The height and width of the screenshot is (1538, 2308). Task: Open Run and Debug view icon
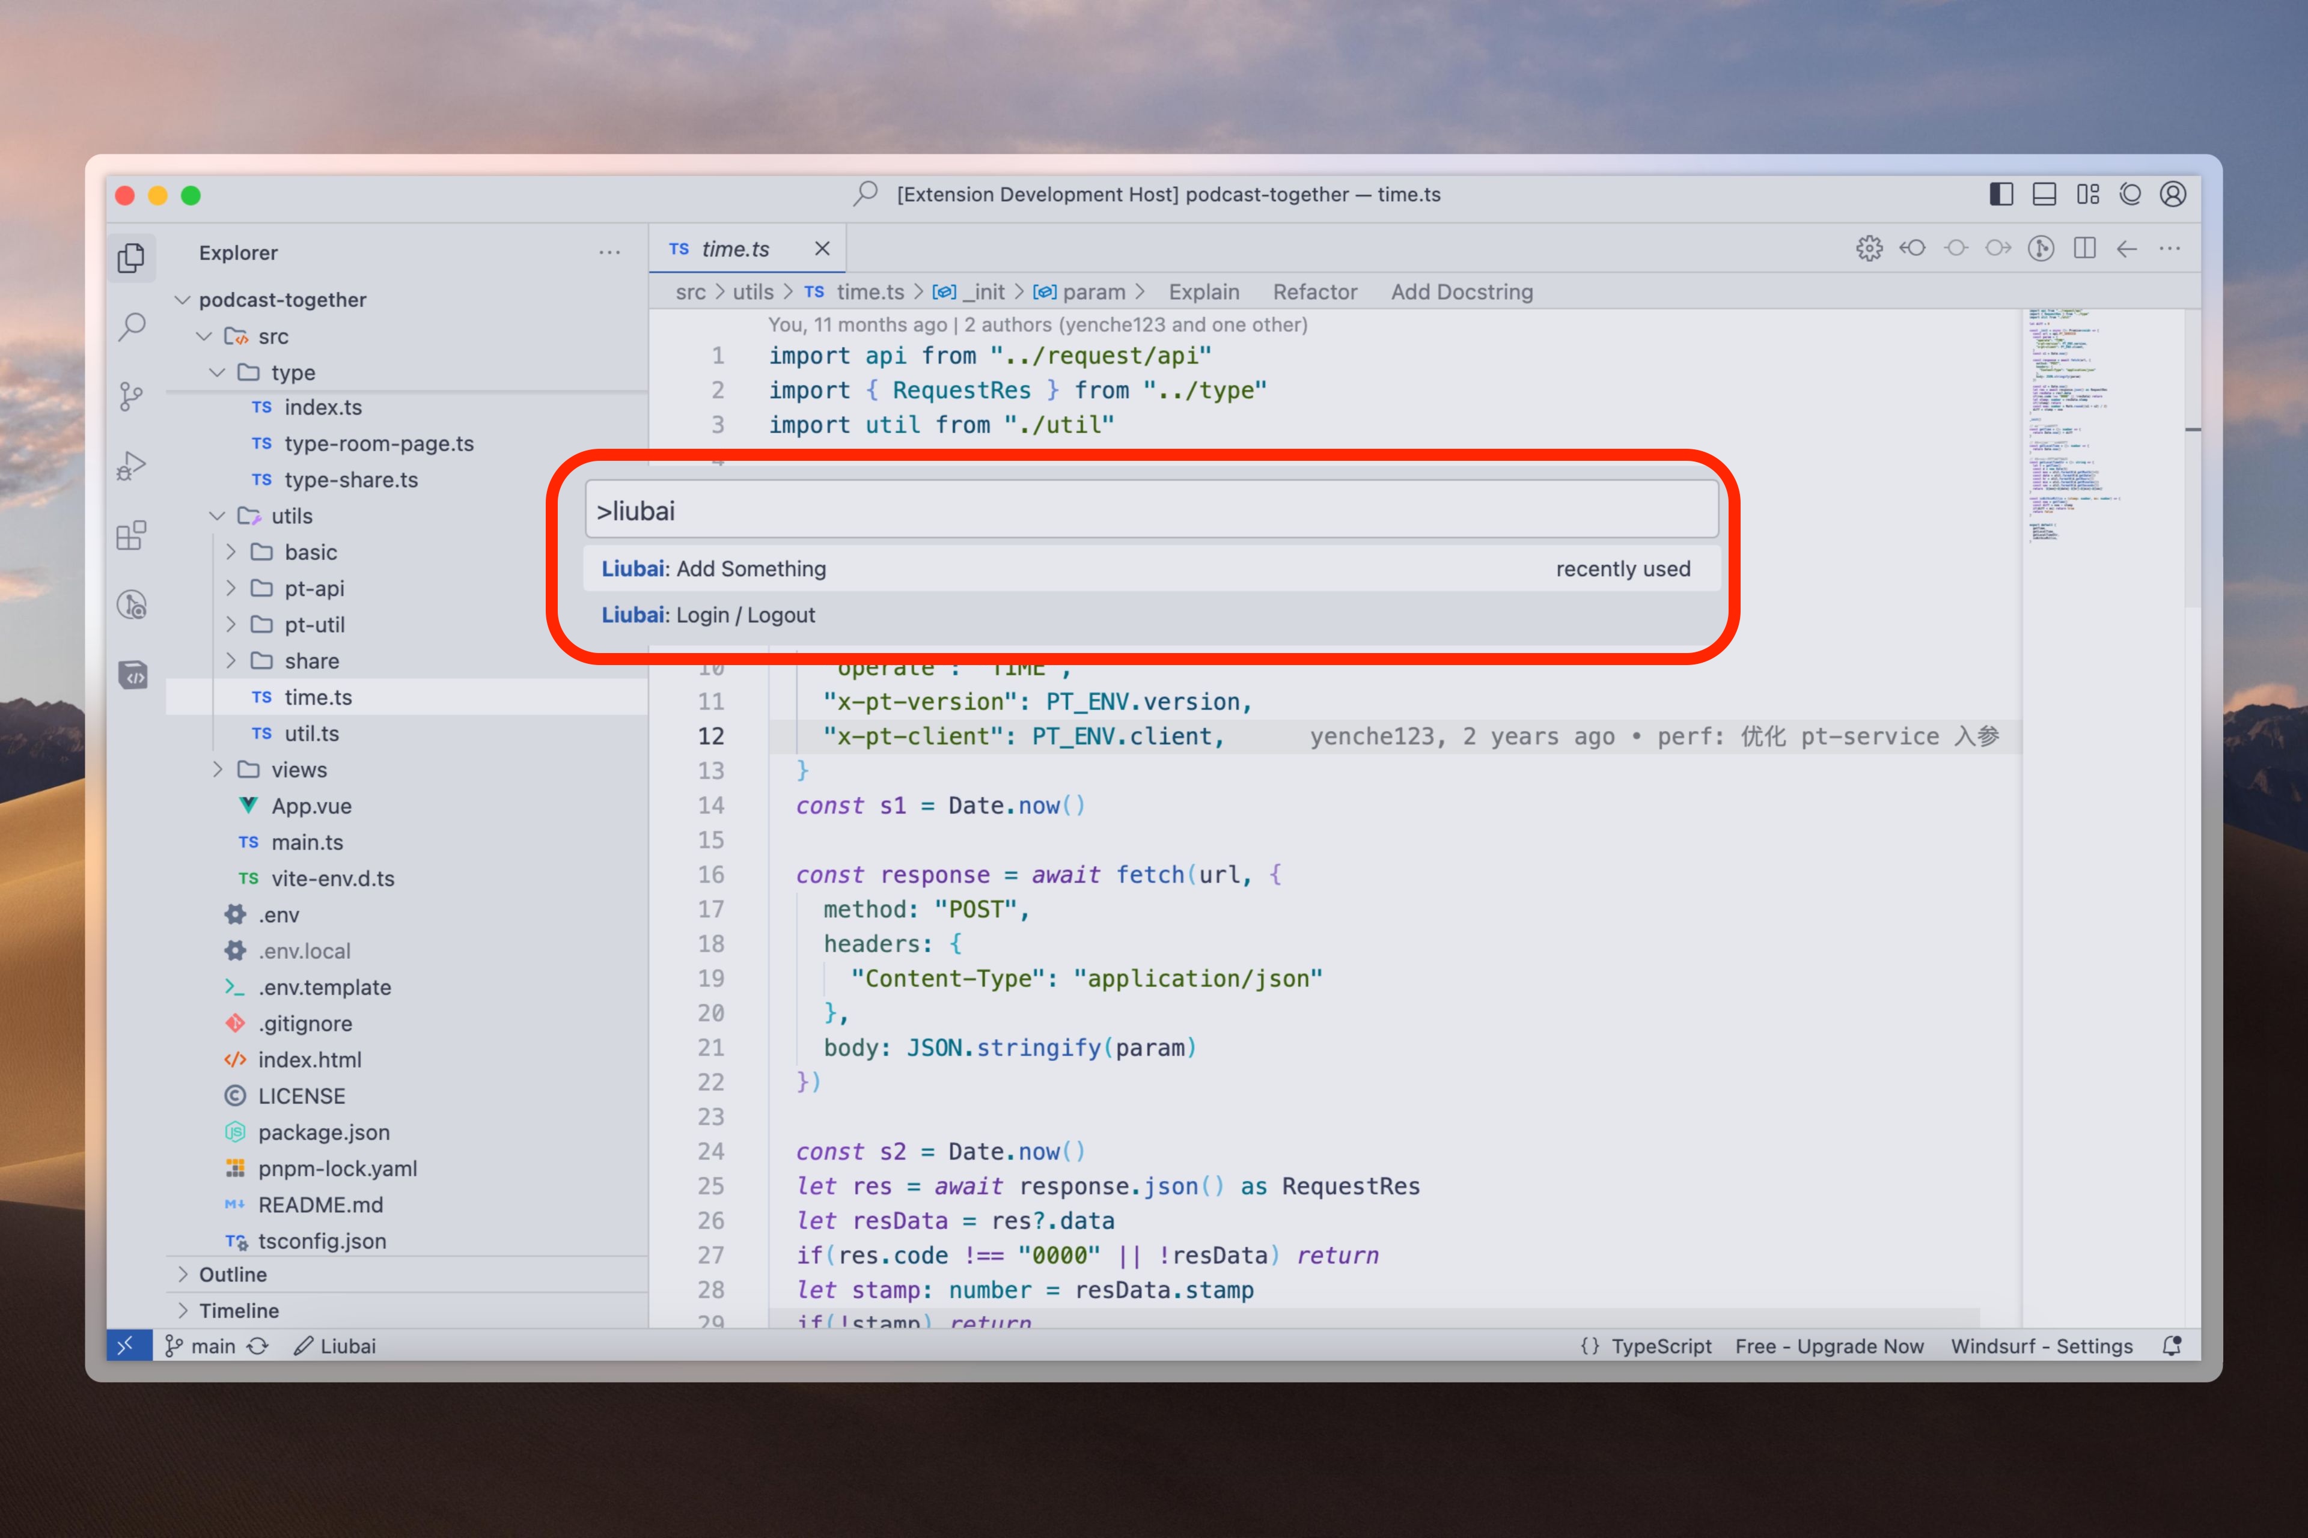tap(132, 466)
